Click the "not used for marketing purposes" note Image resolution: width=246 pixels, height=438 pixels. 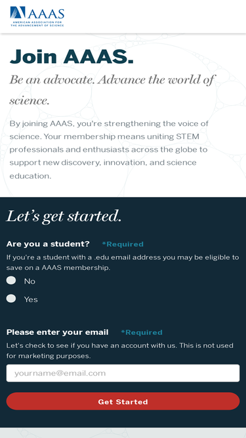(x=120, y=351)
